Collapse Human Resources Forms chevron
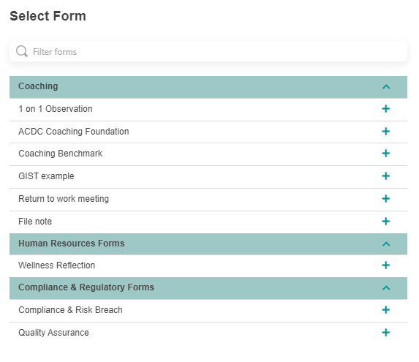Viewport: 419px width, 362px height. [386, 244]
